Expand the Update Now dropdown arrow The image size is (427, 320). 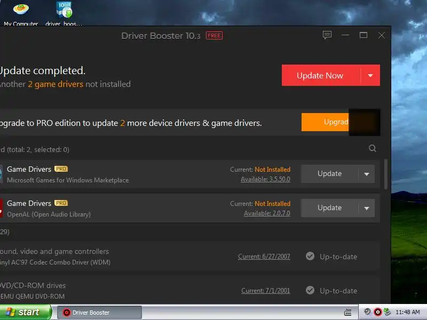[x=370, y=75]
